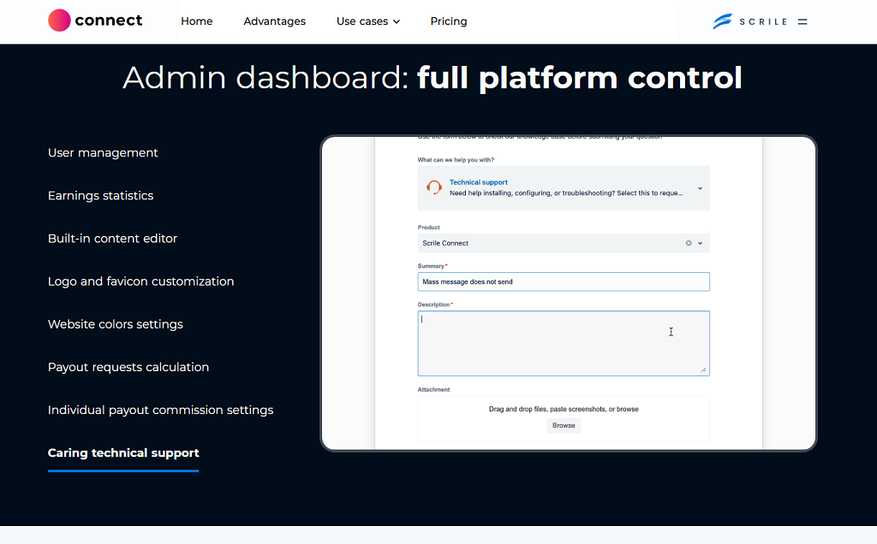Open the Pricing page
The image size is (877, 544).
click(448, 21)
